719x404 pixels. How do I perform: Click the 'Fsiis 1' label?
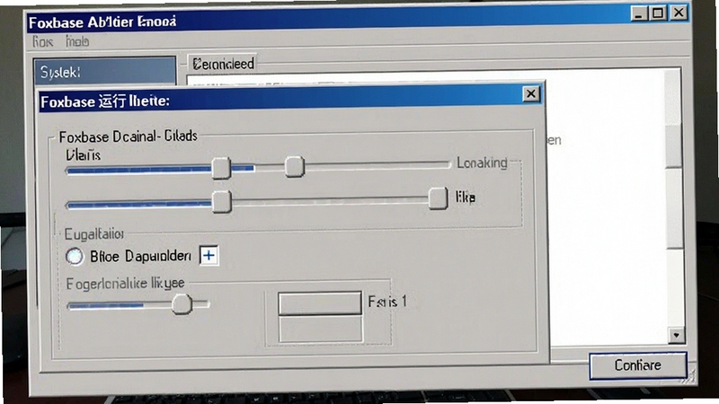[x=387, y=302]
